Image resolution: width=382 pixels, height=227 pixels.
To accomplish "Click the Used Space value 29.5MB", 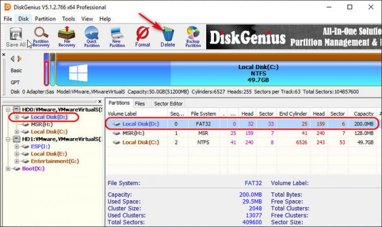I will 252,202.
